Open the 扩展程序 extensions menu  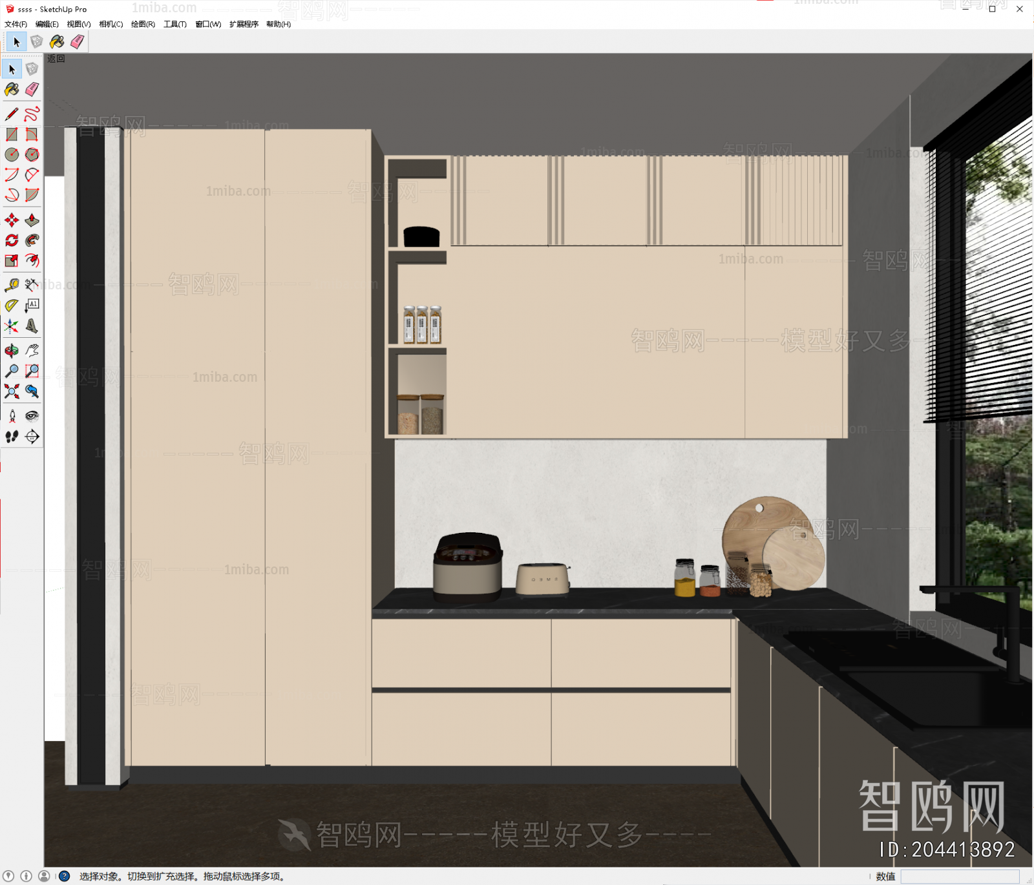(x=244, y=24)
